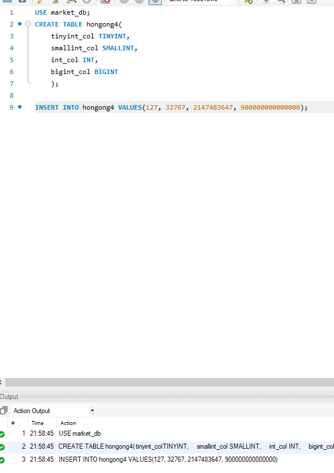
Task: Click row number 3 in the output table
Action: (24, 459)
